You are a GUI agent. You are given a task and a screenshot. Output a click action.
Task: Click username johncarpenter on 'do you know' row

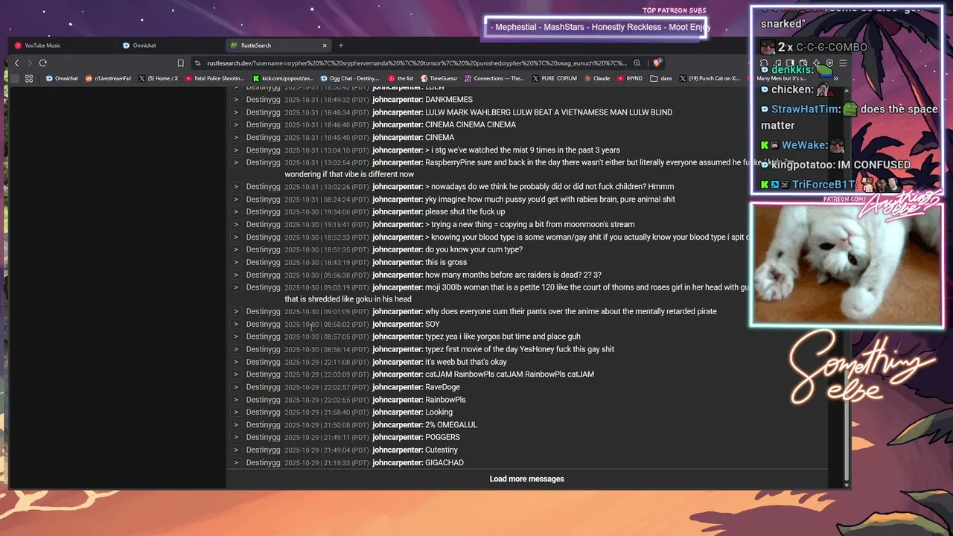tap(398, 249)
